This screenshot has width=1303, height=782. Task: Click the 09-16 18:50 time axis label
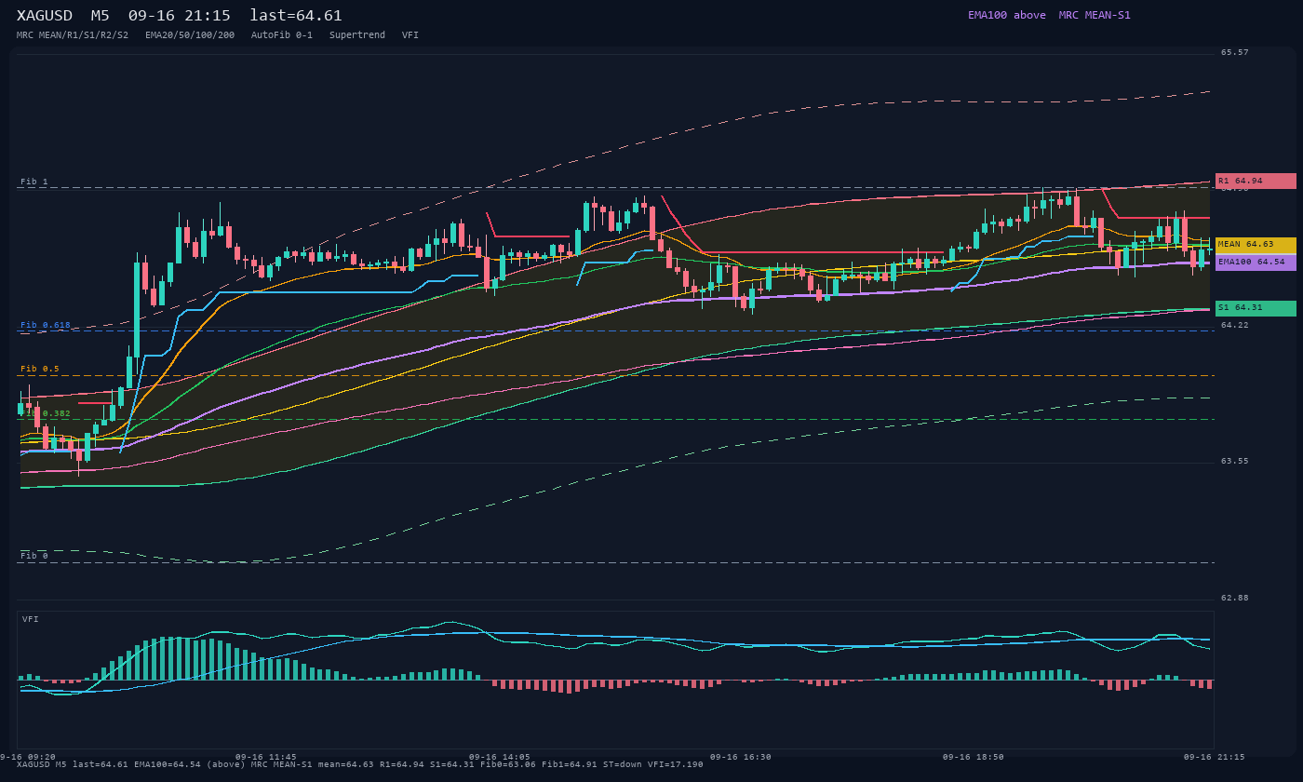click(974, 757)
